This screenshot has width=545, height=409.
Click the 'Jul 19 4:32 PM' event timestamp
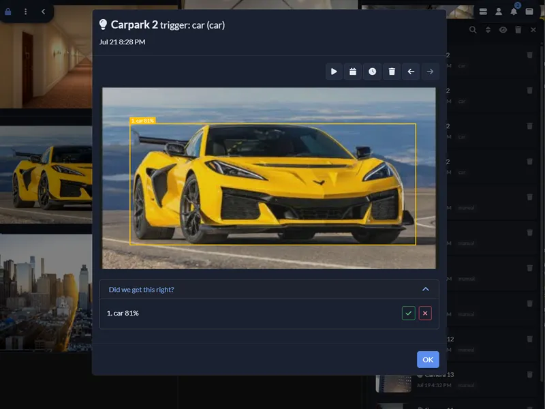click(434, 385)
